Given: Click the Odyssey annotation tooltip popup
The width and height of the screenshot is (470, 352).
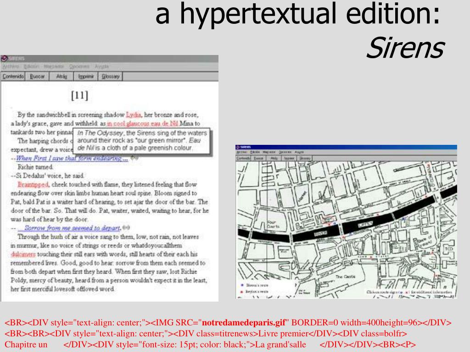Looking at the screenshot, I should pyautogui.click(x=142, y=141).
